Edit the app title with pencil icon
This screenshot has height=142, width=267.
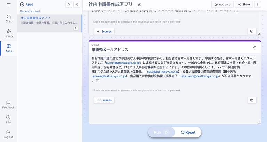tap(139, 5)
